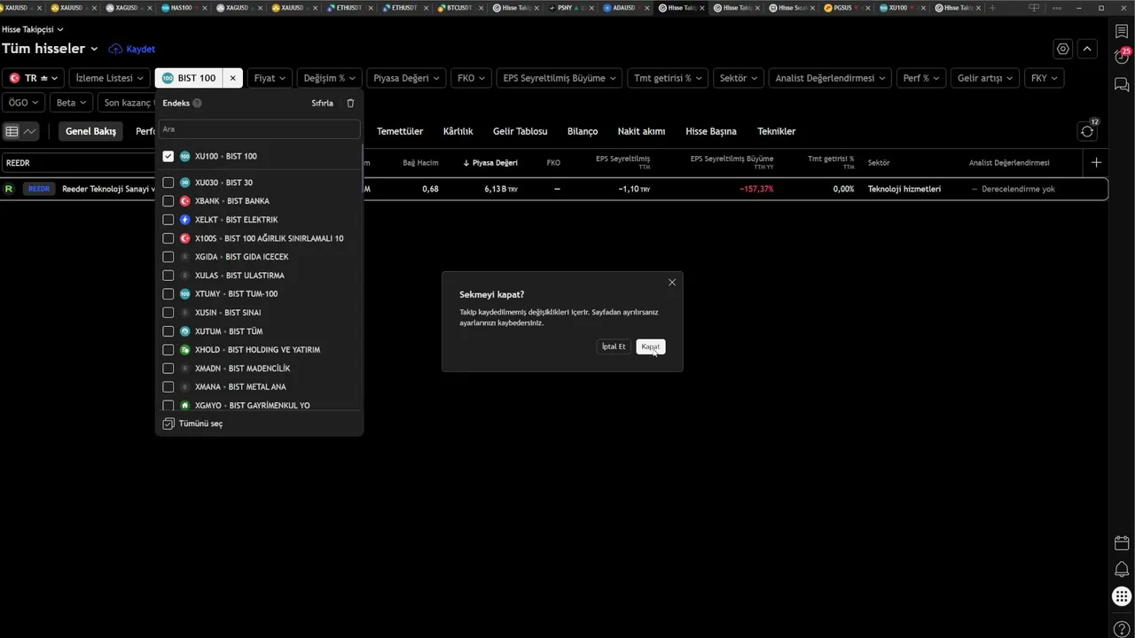The width and height of the screenshot is (1135, 638).
Task: Click the Kaydet cloud save button
Action: (x=131, y=49)
